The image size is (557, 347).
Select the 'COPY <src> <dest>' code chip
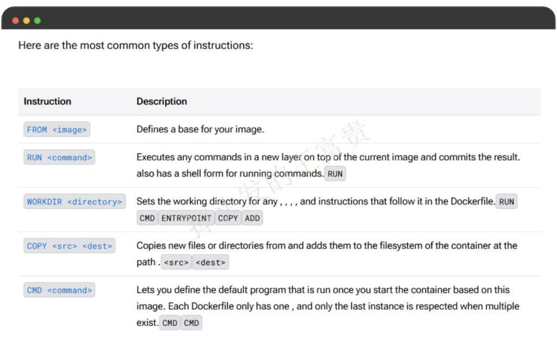pos(69,246)
